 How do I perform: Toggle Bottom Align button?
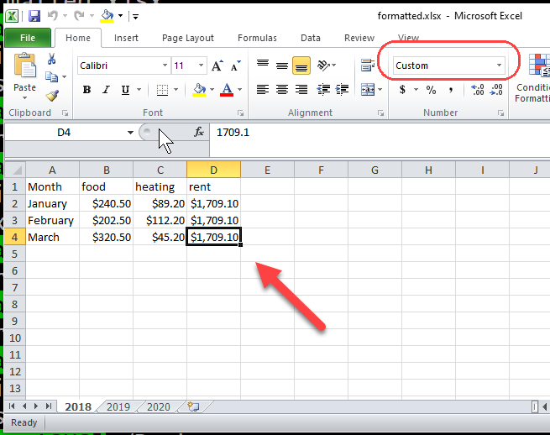(301, 66)
